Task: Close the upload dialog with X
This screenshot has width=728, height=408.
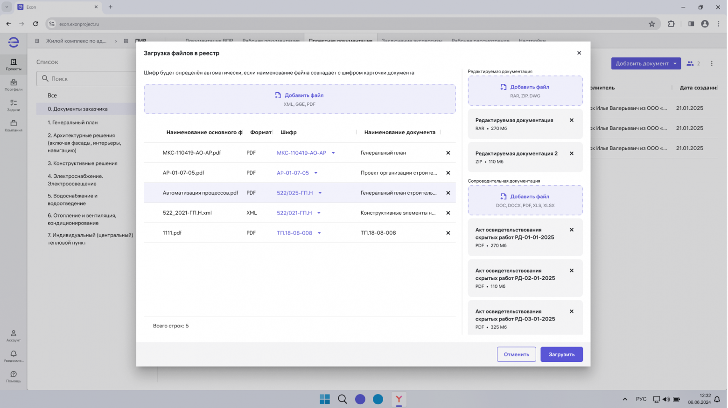Action: point(579,53)
